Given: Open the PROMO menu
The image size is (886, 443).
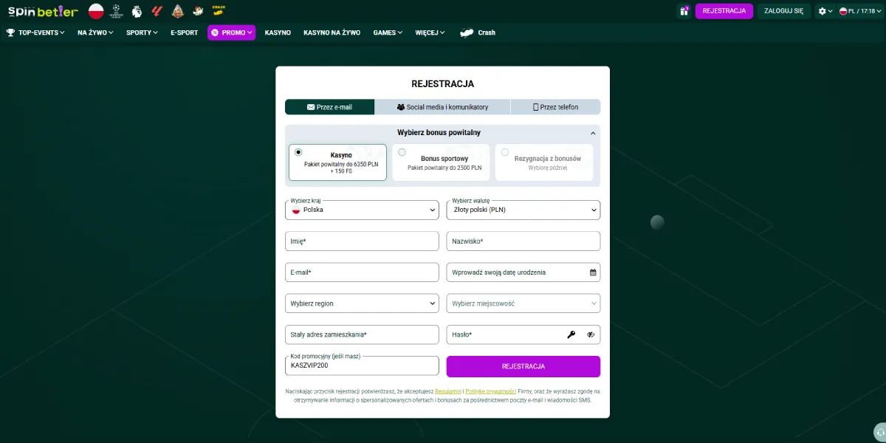Looking at the screenshot, I should coord(231,32).
